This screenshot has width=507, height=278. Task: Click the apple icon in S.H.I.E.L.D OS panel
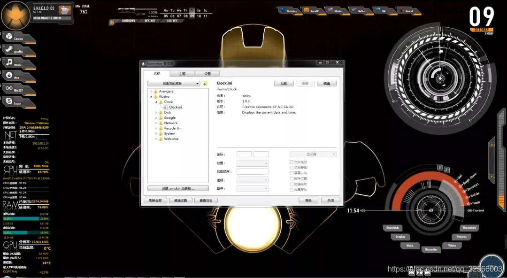point(64,10)
